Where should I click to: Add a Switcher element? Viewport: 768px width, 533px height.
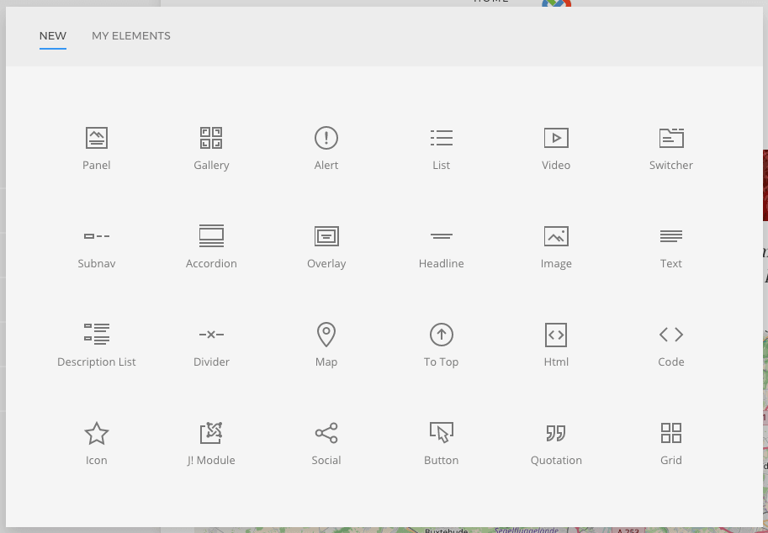click(670, 138)
